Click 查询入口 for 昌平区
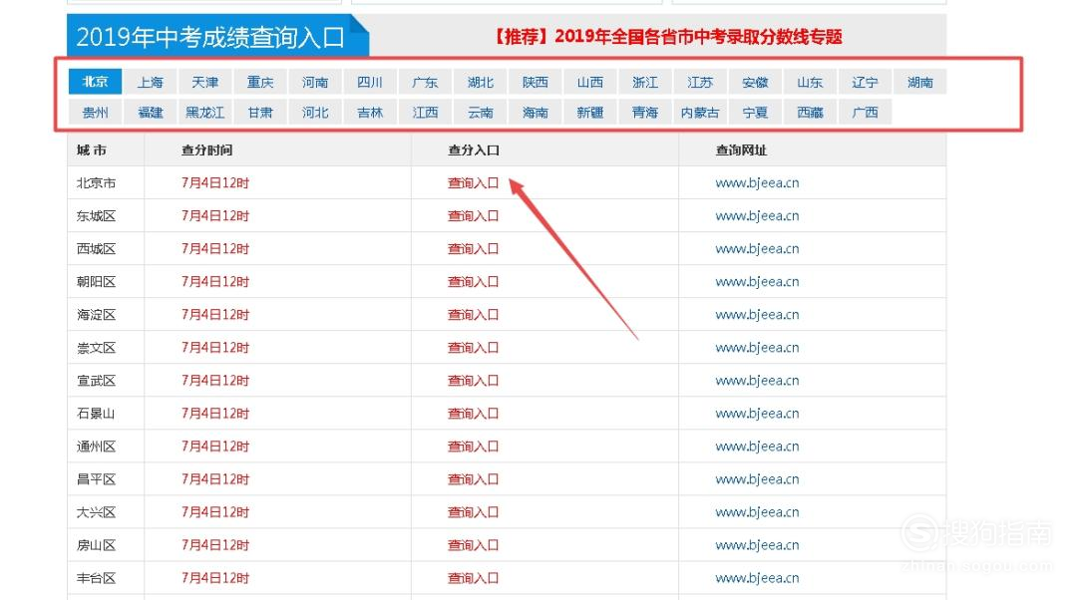This screenshot has width=1077, height=600. (473, 479)
